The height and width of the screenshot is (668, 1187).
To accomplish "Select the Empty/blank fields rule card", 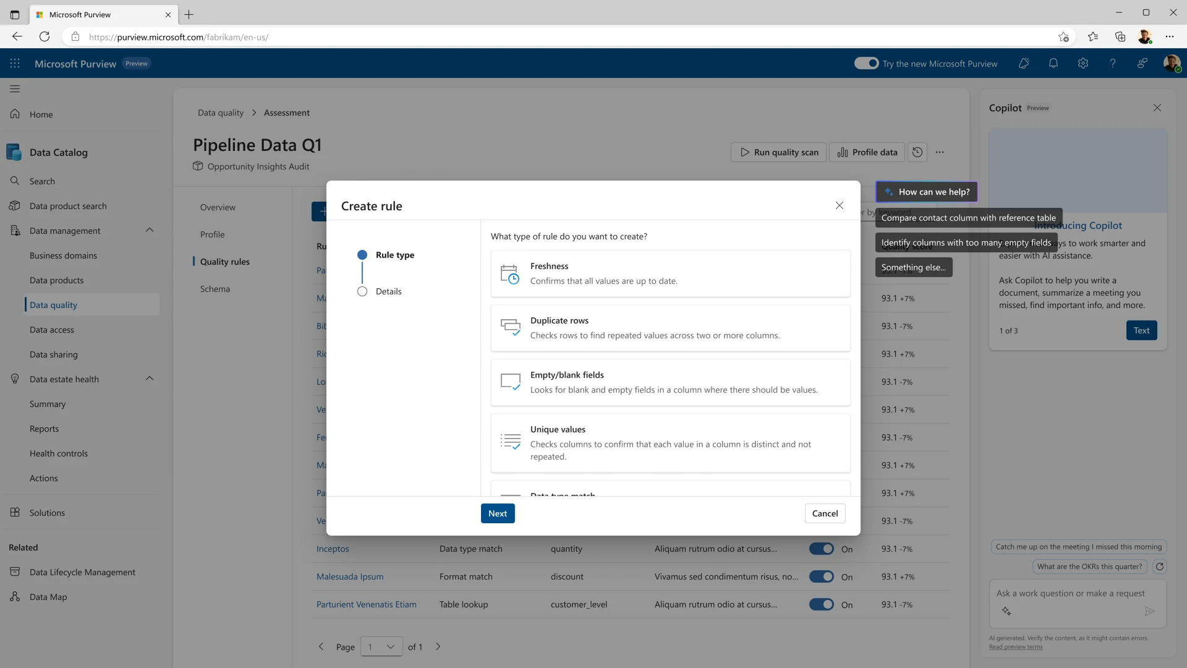I will click(x=670, y=383).
